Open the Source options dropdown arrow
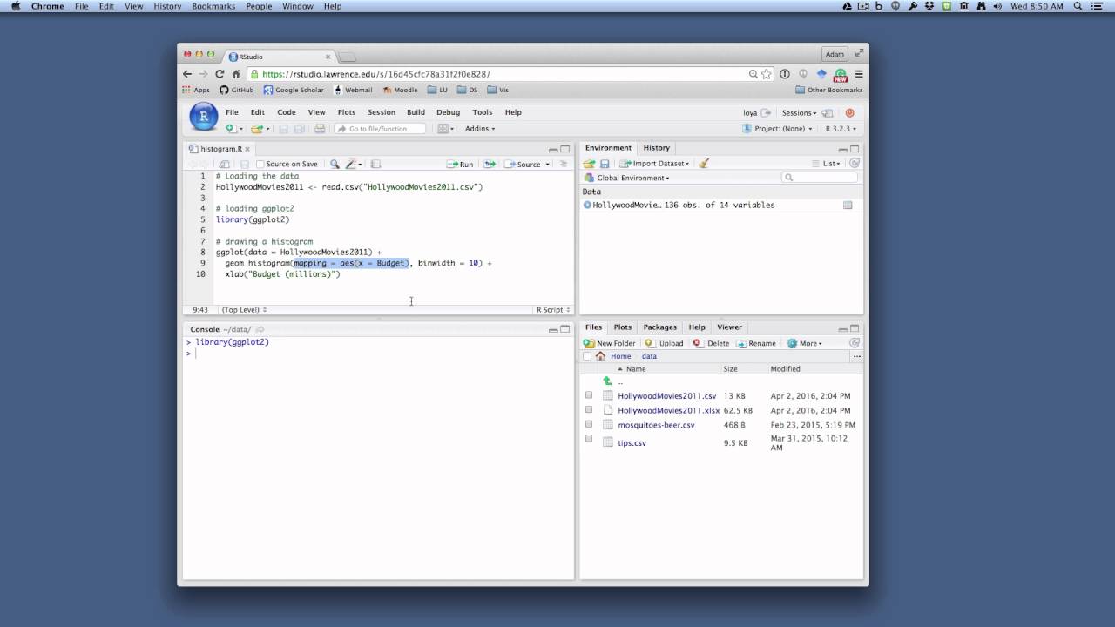Image resolution: width=1115 pixels, height=627 pixels. (547, 165)
